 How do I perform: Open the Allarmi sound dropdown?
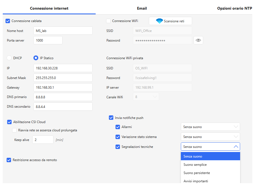210,127
